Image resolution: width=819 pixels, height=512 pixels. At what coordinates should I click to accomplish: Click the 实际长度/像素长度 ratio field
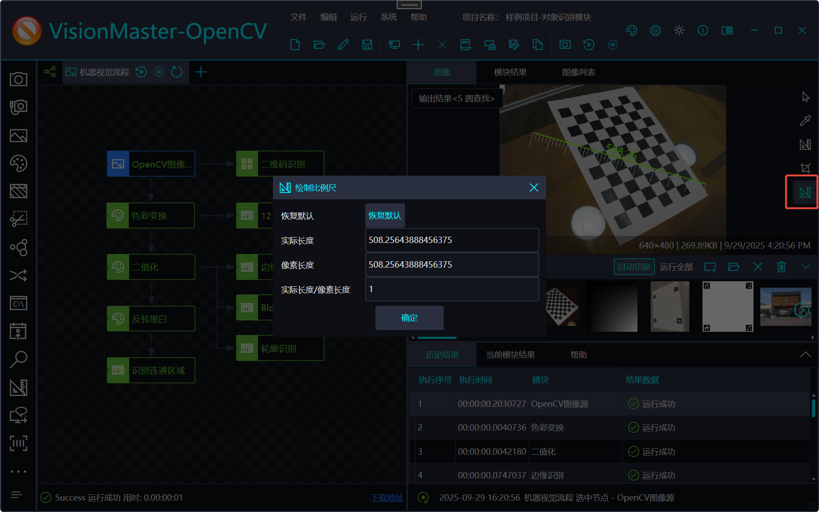click(452, 289)
